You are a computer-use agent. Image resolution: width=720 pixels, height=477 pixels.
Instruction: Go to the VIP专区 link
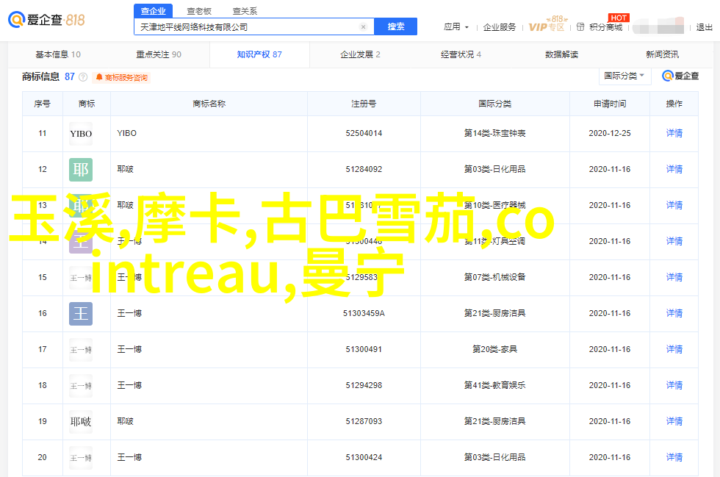[547, 26]
